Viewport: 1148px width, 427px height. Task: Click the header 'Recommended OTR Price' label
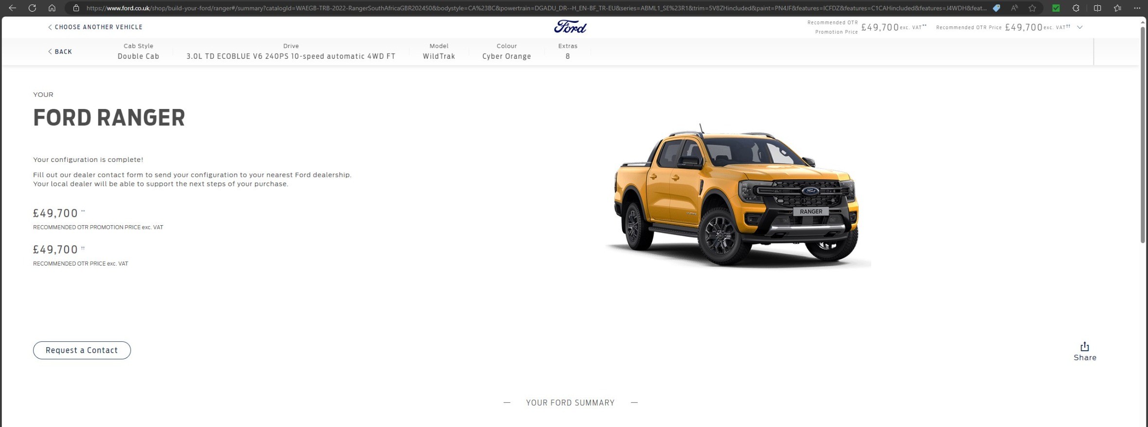point(969,27)
